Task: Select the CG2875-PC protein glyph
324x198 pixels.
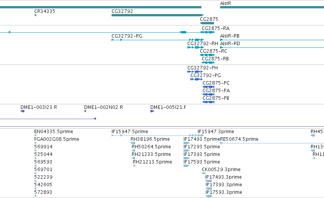Action: click(209, 87)
